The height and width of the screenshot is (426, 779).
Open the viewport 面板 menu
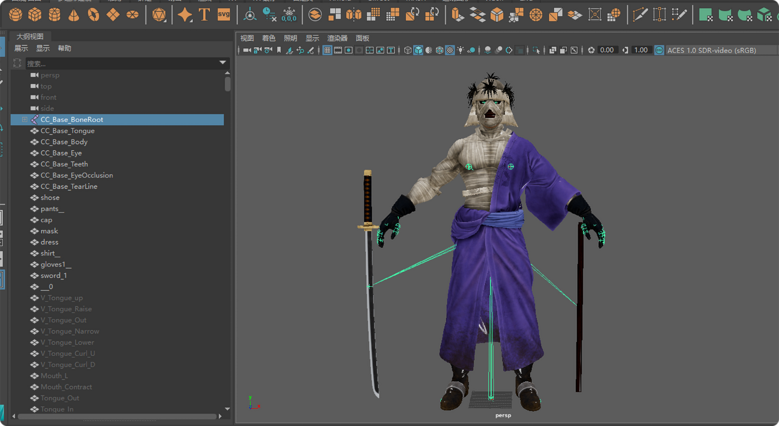pyautogui.click(x=362, y=38)
